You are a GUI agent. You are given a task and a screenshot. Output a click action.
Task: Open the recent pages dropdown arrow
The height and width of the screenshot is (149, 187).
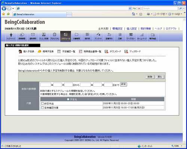click(13, 9)
